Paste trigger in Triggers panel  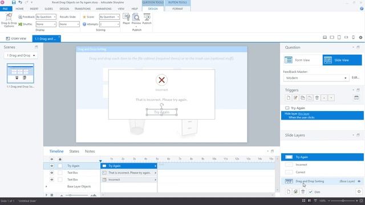click(x=310, y=98)
